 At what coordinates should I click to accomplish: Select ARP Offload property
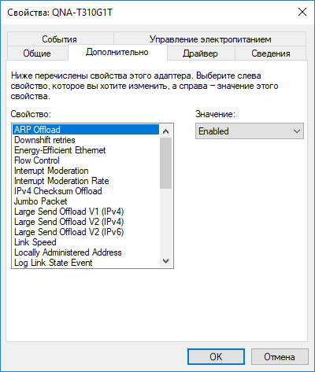tap(86, 130)
